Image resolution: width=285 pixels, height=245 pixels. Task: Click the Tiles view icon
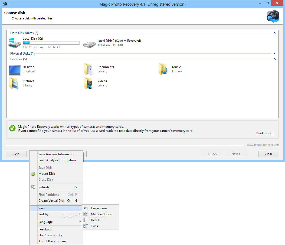(86, 226)
